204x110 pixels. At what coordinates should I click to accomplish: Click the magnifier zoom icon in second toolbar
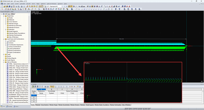tap(46, 9)
